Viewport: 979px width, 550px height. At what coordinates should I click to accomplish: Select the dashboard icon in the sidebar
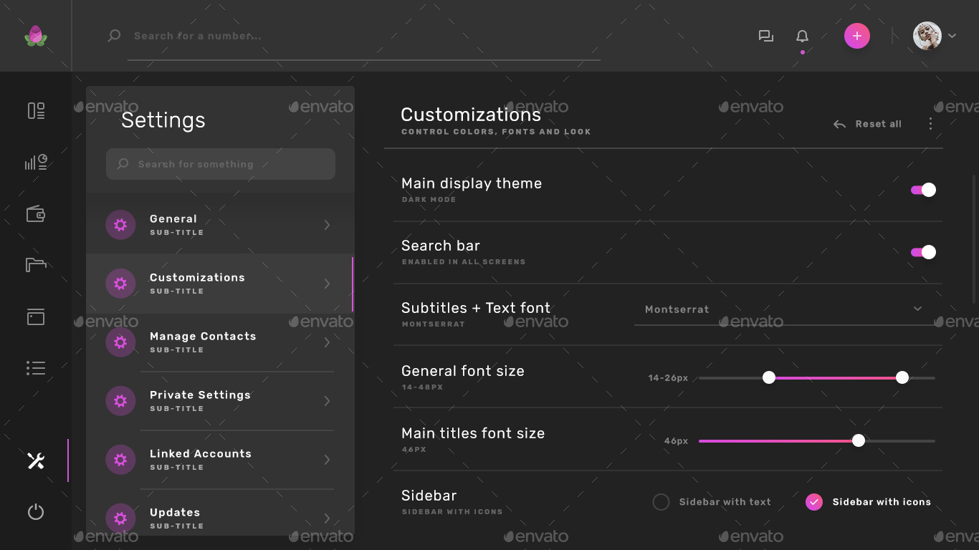click(35, 110)
